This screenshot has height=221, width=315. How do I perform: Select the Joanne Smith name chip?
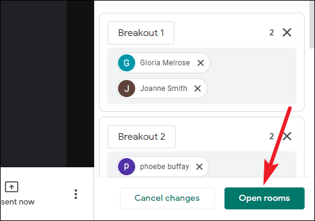tap(162, 89)
